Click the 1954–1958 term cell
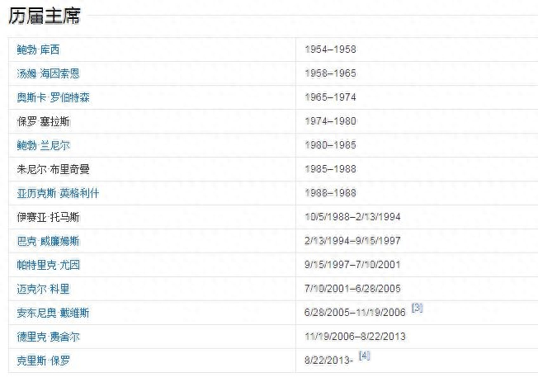 tap(330, 50)
